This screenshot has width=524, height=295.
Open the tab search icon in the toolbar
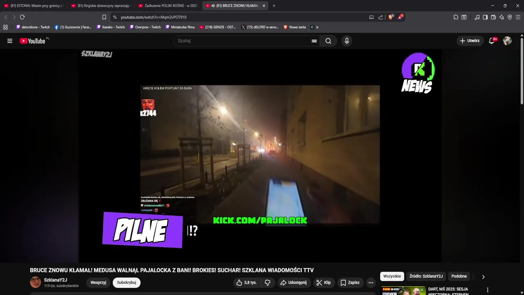pos(464,17)
